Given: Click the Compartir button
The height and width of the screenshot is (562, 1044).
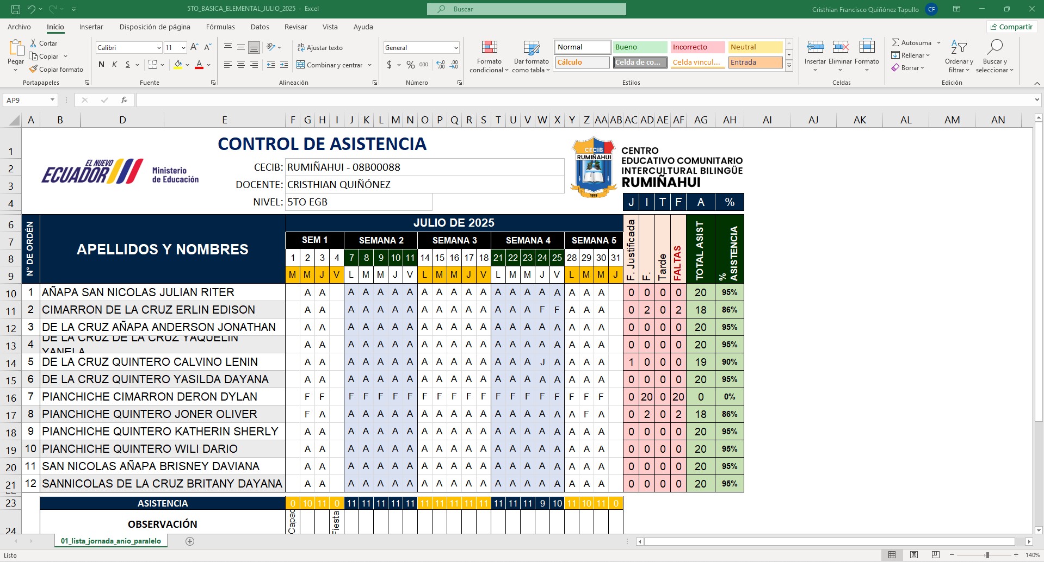Looking at the screenshot, I should tap(1011, 27).
